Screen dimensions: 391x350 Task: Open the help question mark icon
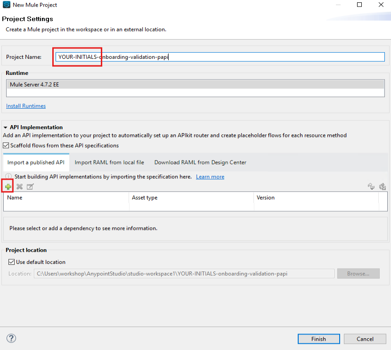pyautogui.click(x=11, y=338)
